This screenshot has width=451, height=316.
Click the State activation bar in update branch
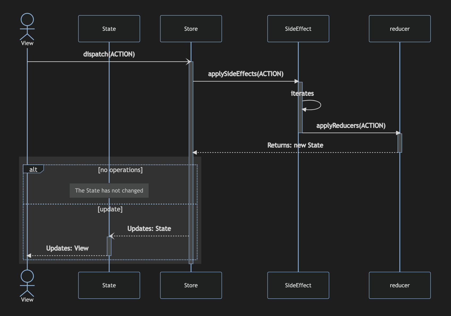109,246
